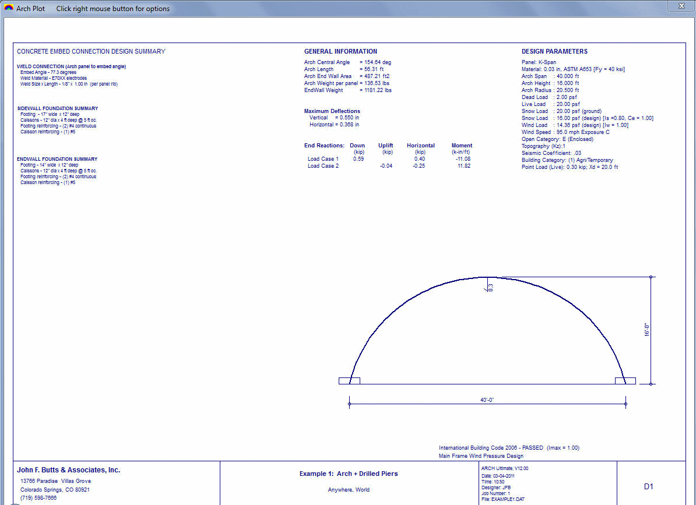Viewport: 696px width, 505px height.
Task: Click the Concrete Embed Connection Design Summary heading
Action: click(x=91, y=51)
